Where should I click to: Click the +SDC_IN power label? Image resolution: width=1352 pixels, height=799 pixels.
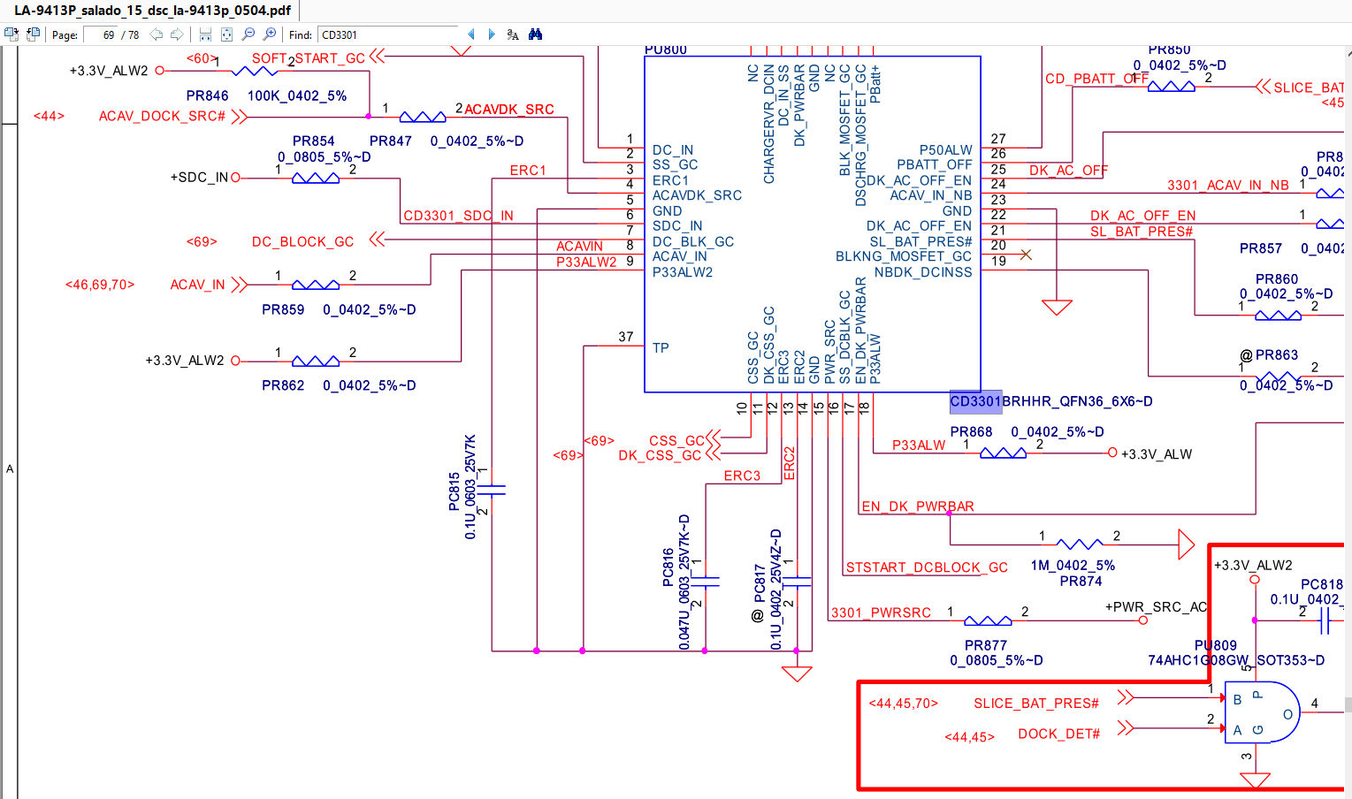pyautogui.click(x=199, y=178)
